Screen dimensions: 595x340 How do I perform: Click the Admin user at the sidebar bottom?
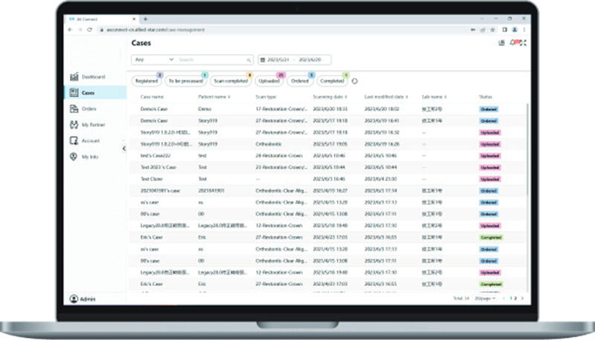(87, 298)
